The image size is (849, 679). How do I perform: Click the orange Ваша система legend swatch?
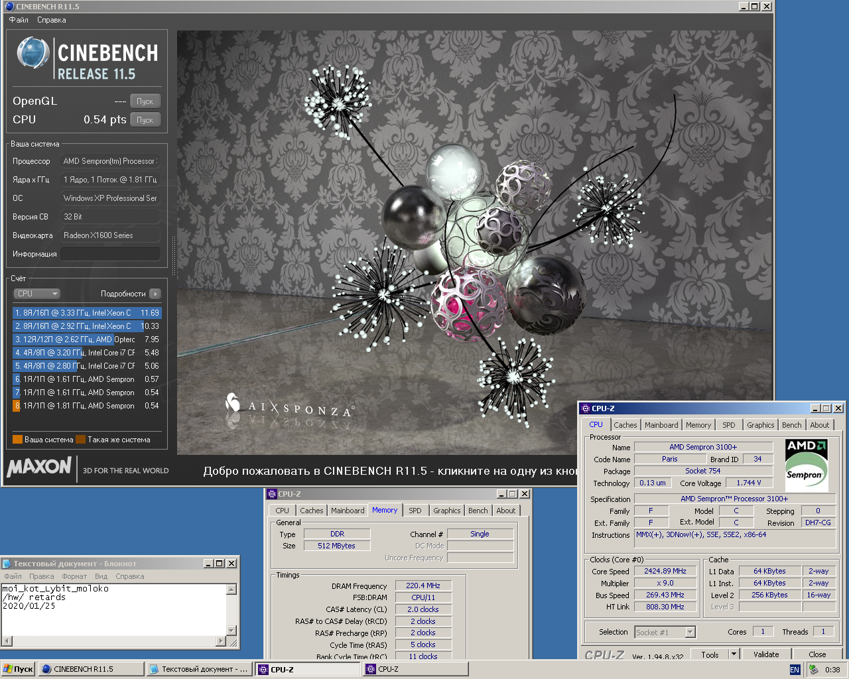click(x=17, y=440)
